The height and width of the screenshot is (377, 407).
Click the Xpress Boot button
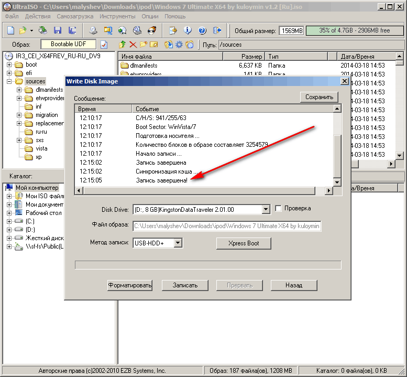coord(244,243)
